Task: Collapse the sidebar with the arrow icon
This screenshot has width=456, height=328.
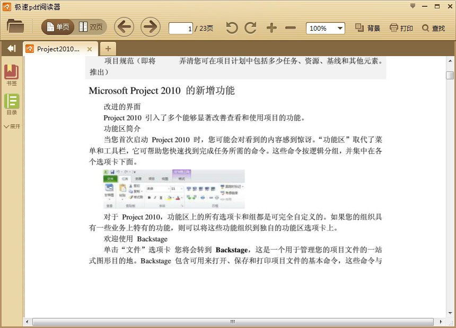Action: coord(12,49)
